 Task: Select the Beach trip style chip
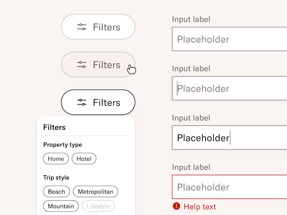coord(56,192)
